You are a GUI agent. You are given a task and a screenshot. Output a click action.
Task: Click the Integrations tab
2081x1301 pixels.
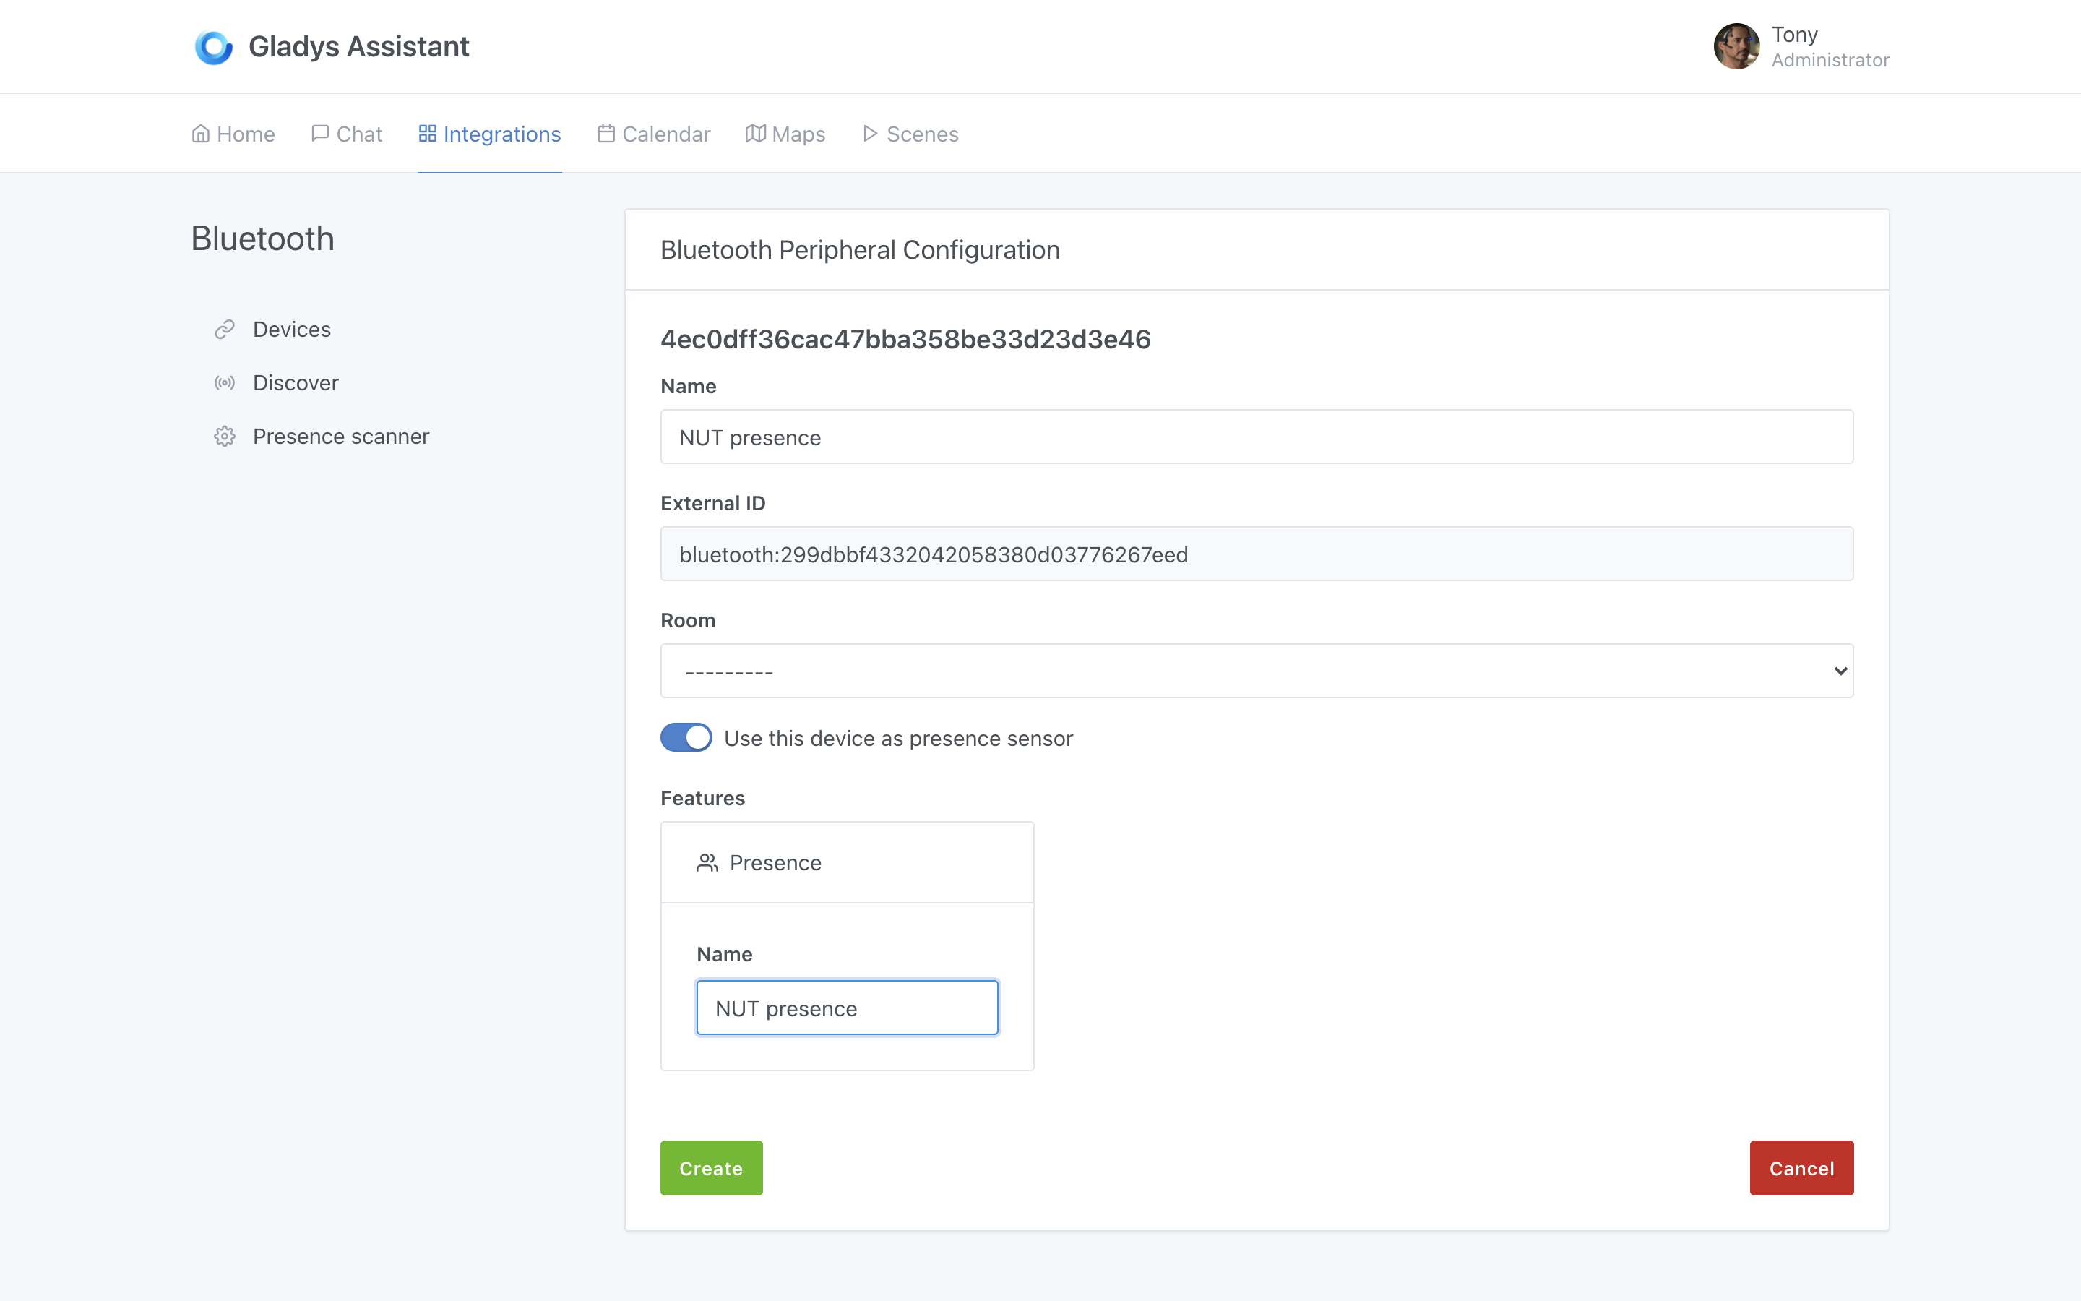point(488,134)
